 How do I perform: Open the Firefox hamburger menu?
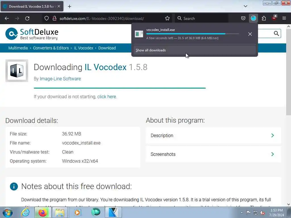[x=284, y=18]
